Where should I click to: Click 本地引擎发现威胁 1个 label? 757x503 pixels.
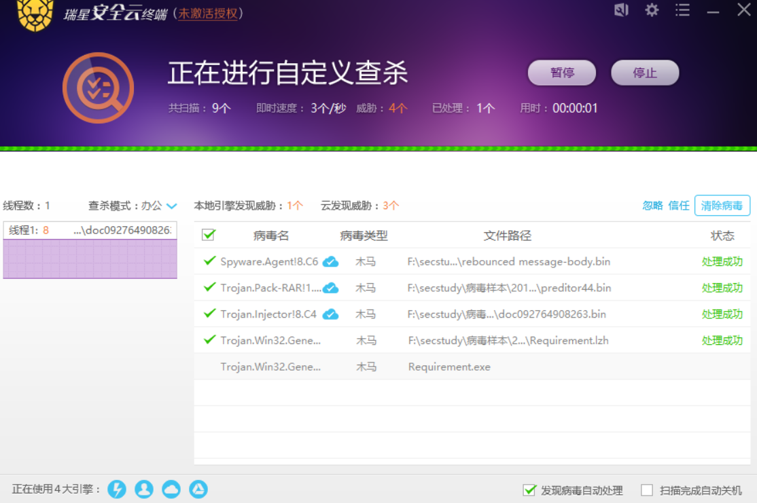coord(249,206)
